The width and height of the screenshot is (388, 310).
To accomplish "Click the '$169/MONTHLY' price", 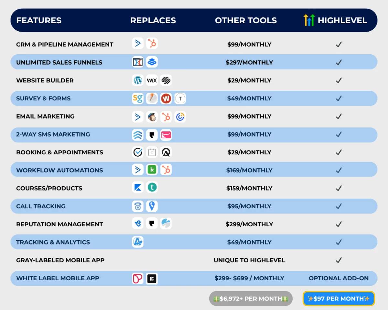I will [x=249, y=170].
